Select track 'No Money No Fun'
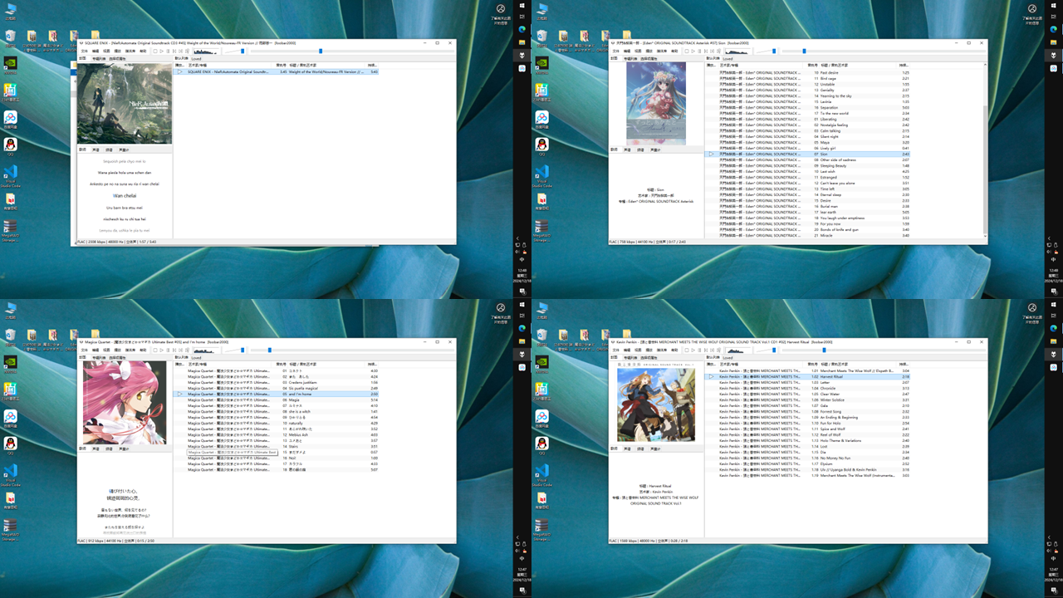Image resolution: width=1063 pixels, height=598 pixels. (809, 458)
